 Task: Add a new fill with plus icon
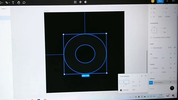click(x=175, y=54)
